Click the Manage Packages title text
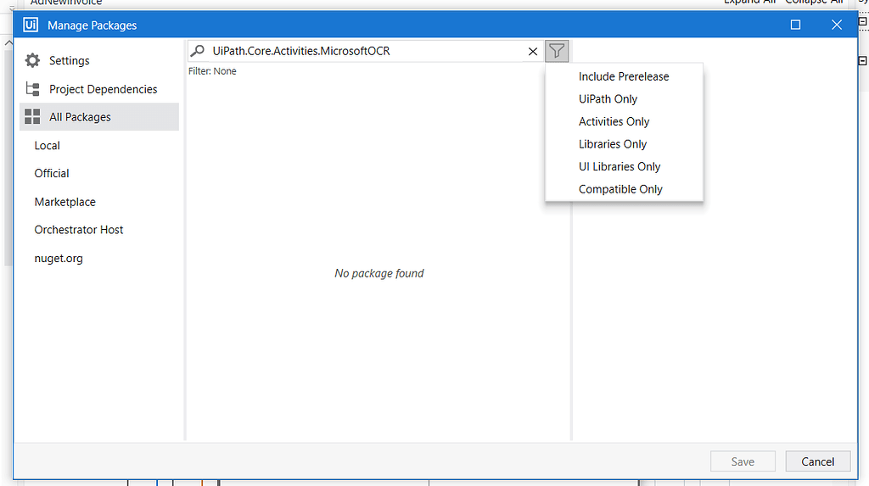Screen dimensions: 869x486 pyautogui.click(x=92, y=25)
